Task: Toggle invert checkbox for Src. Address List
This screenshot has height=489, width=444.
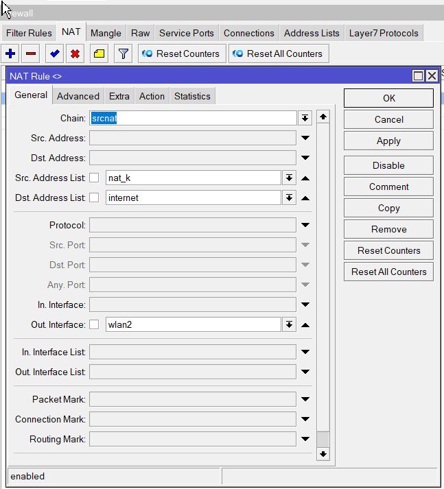Action: click(94, 178)
